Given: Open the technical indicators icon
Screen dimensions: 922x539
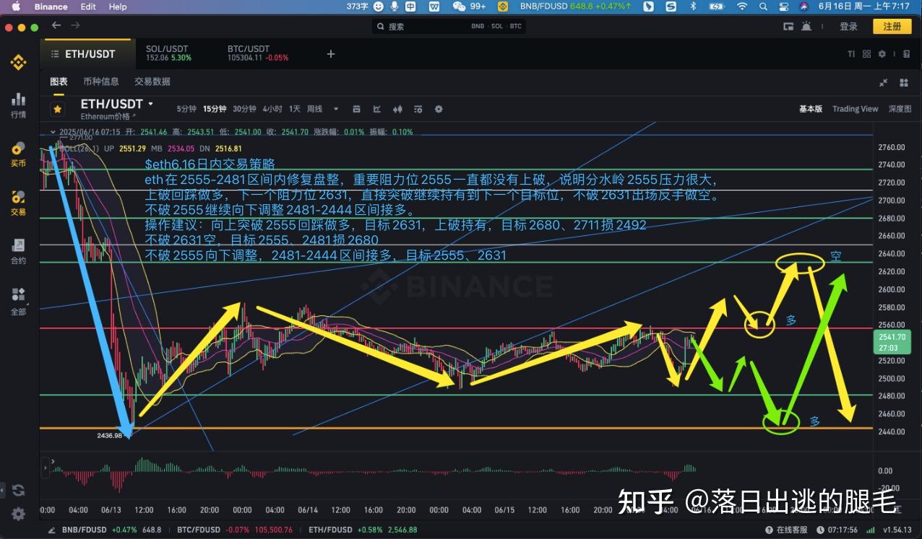Looking at the screenshot, I should (418, 110).
